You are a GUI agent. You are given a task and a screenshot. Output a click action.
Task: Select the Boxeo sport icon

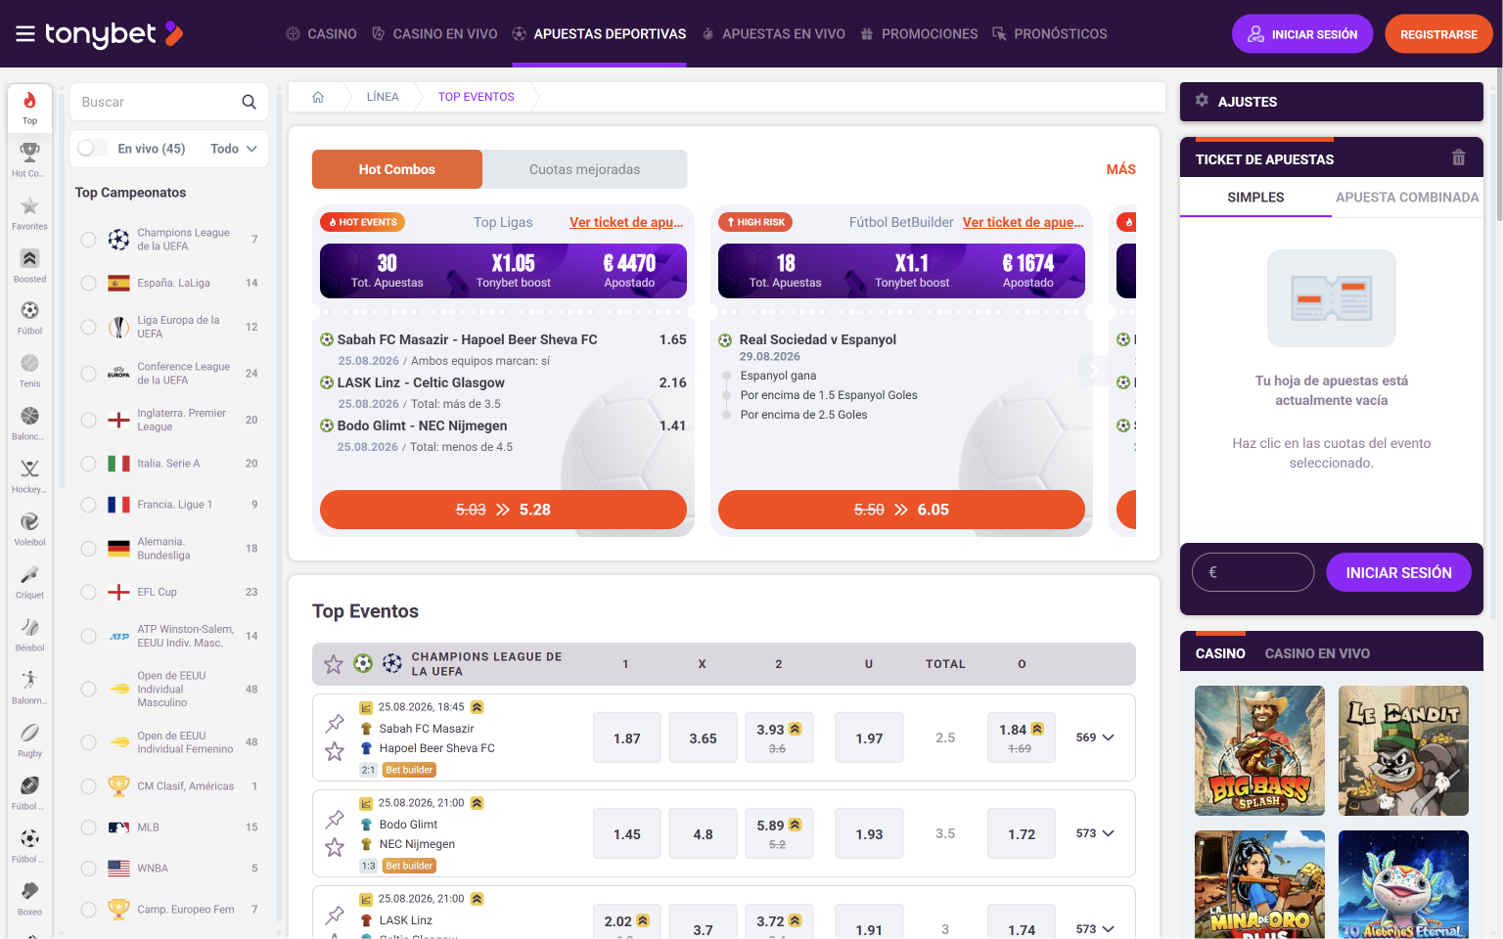29,899
